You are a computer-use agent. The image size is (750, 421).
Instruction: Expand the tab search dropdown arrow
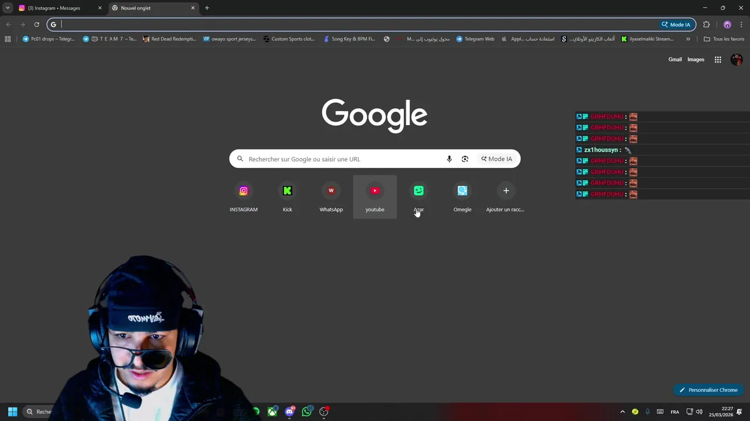(8, 8)
